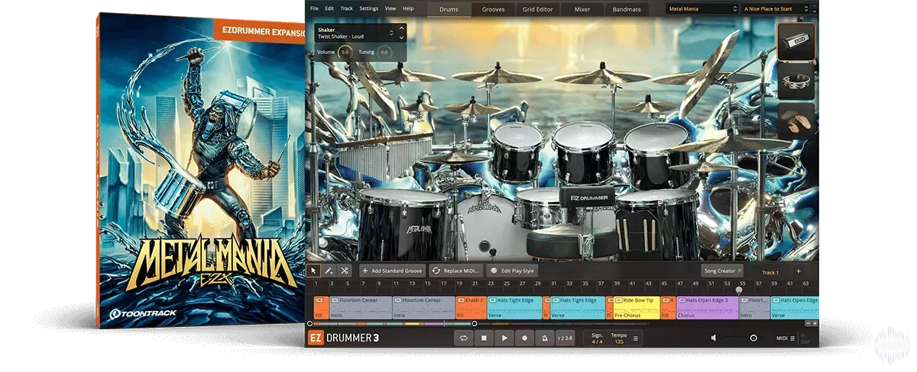Viewport: 917px width, 372px height.
Task: Click the playhead marker on the timeline
Action: [x=739, y=290]
